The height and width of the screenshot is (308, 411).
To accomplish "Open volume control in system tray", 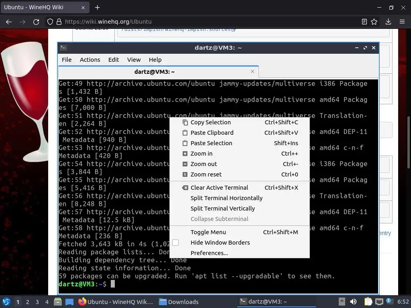I will pos(353,302).
